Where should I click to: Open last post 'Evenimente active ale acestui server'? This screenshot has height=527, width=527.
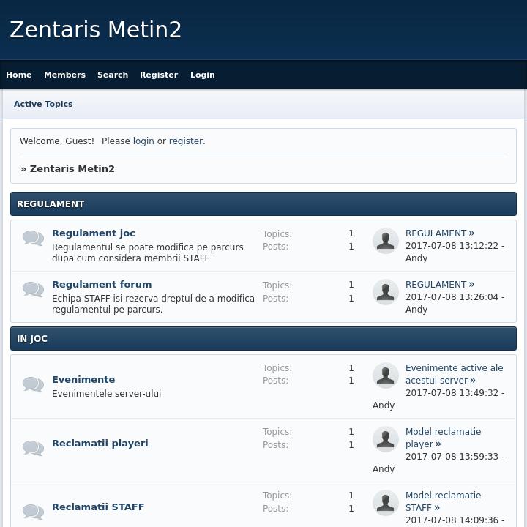click(x=454, y=374)
